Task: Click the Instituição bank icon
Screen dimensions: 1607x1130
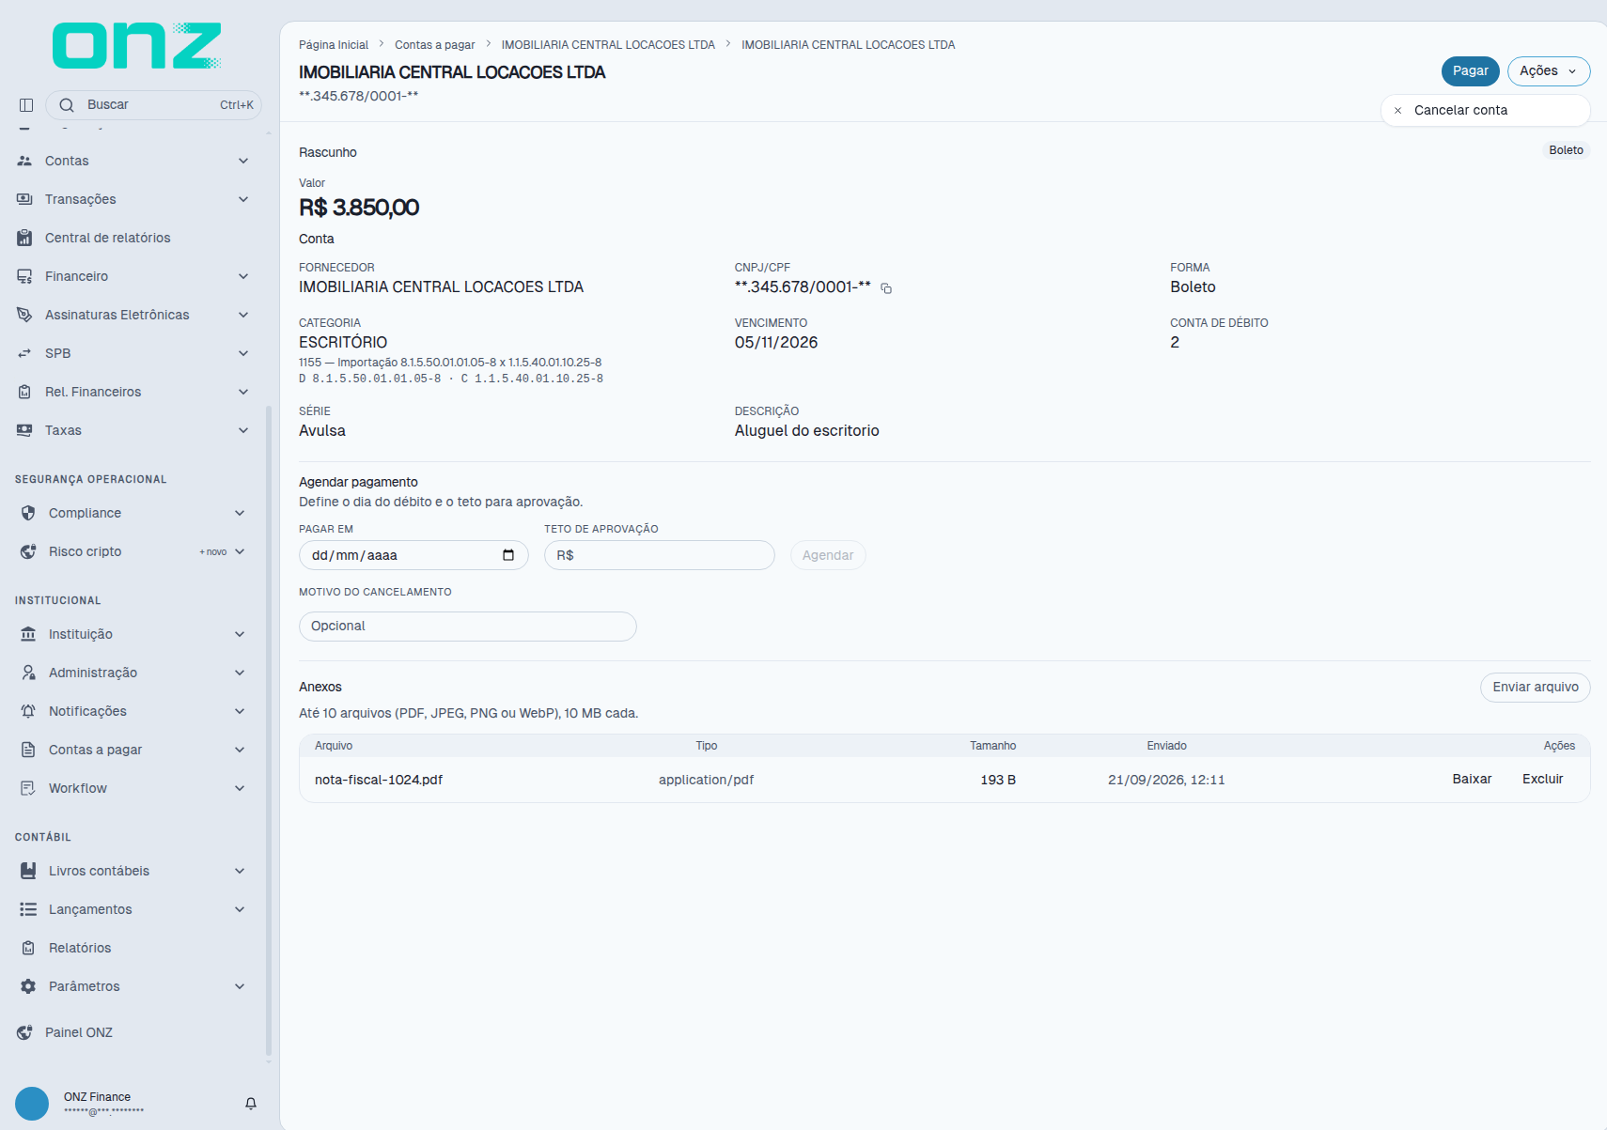Action: coord(28,634)
